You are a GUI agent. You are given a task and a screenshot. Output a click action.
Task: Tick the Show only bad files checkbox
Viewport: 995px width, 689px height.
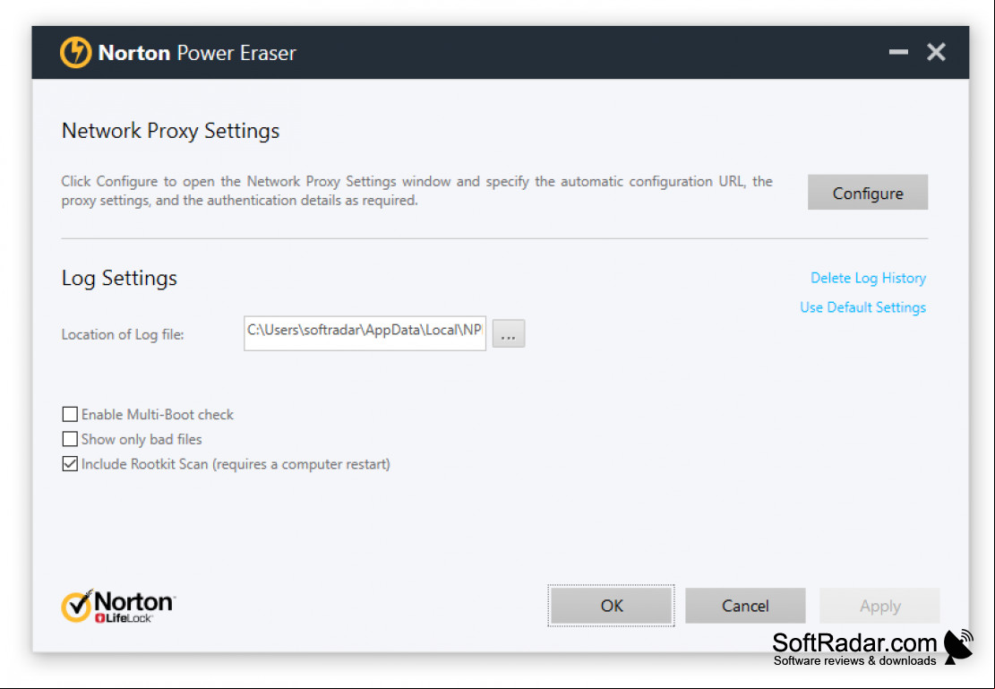point(70,439)
